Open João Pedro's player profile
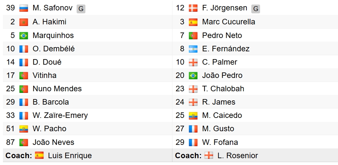 pos(222,75)
